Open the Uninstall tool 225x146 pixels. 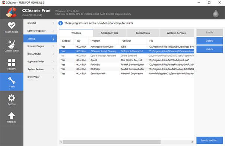tap(40, 23)
